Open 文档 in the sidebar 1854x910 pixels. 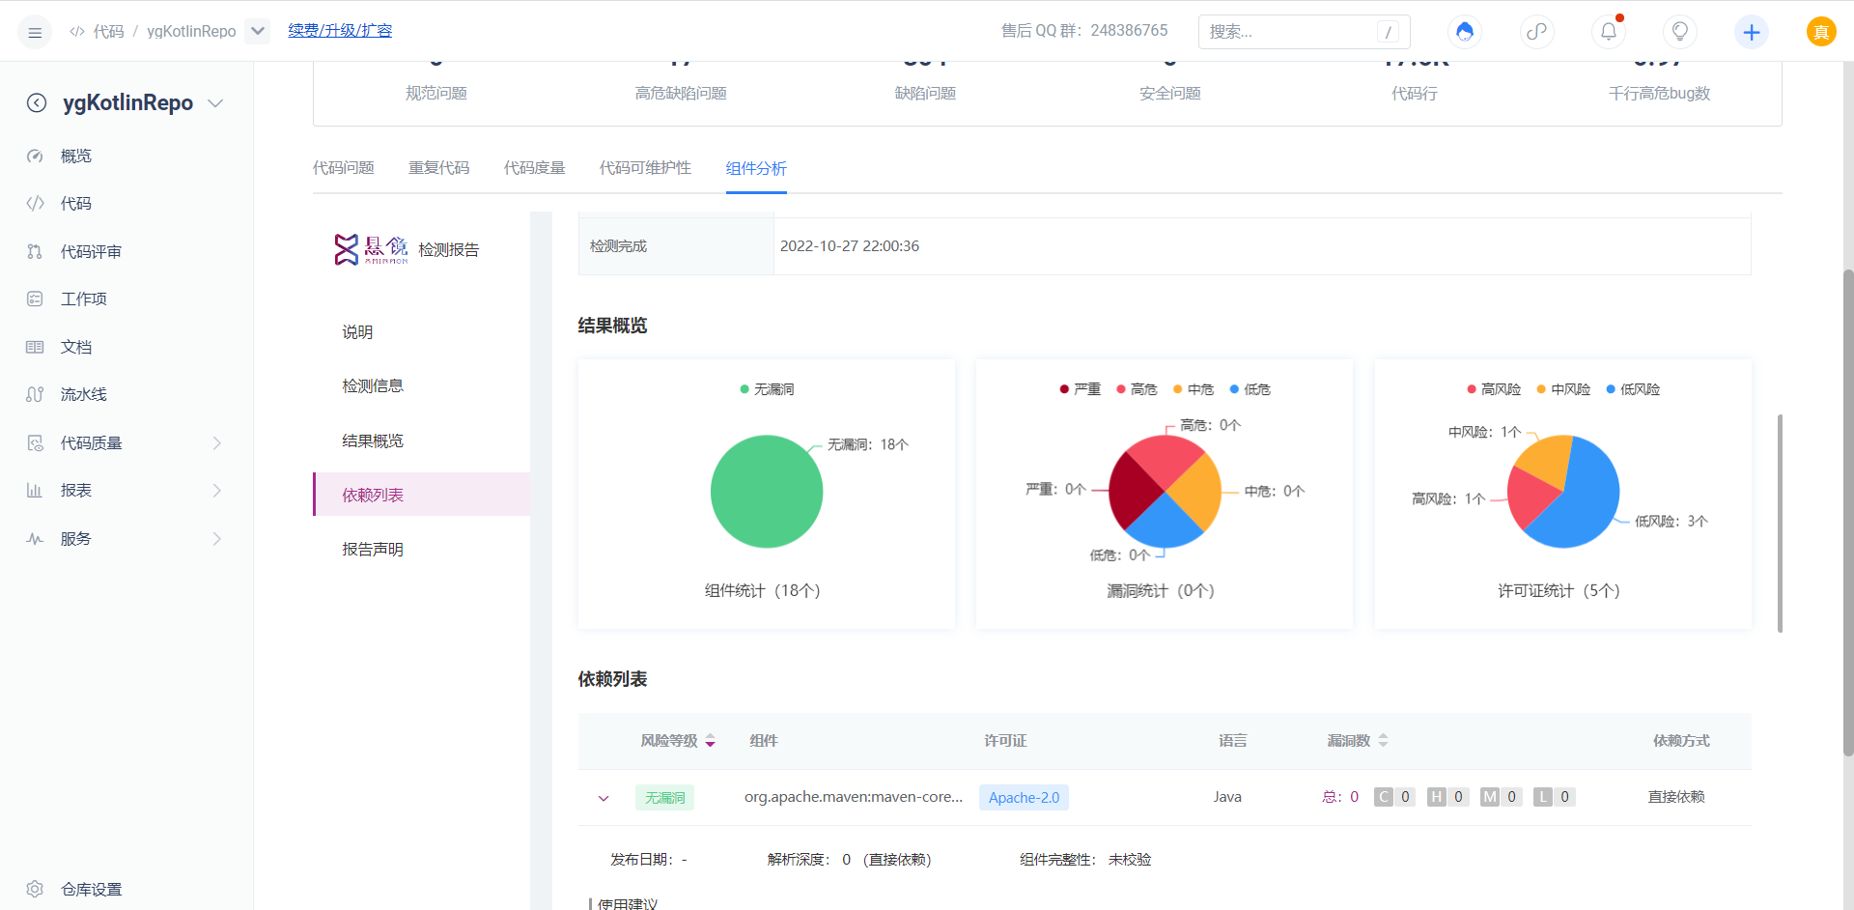pos(76,348)
